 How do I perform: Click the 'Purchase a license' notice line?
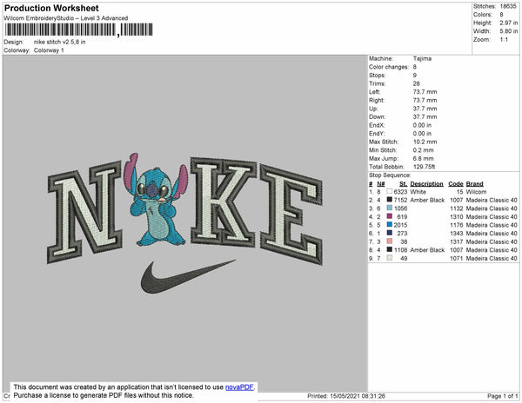[104, 395]
